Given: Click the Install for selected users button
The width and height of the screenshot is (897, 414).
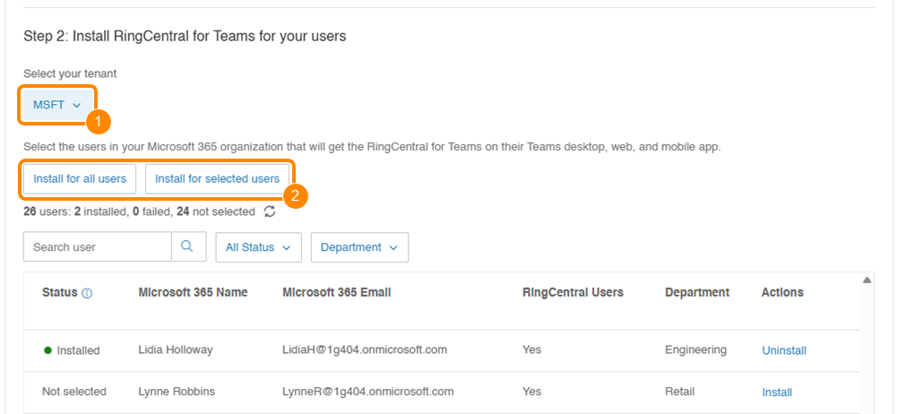Looking at the screenshot, I should [x=217, y=178].
